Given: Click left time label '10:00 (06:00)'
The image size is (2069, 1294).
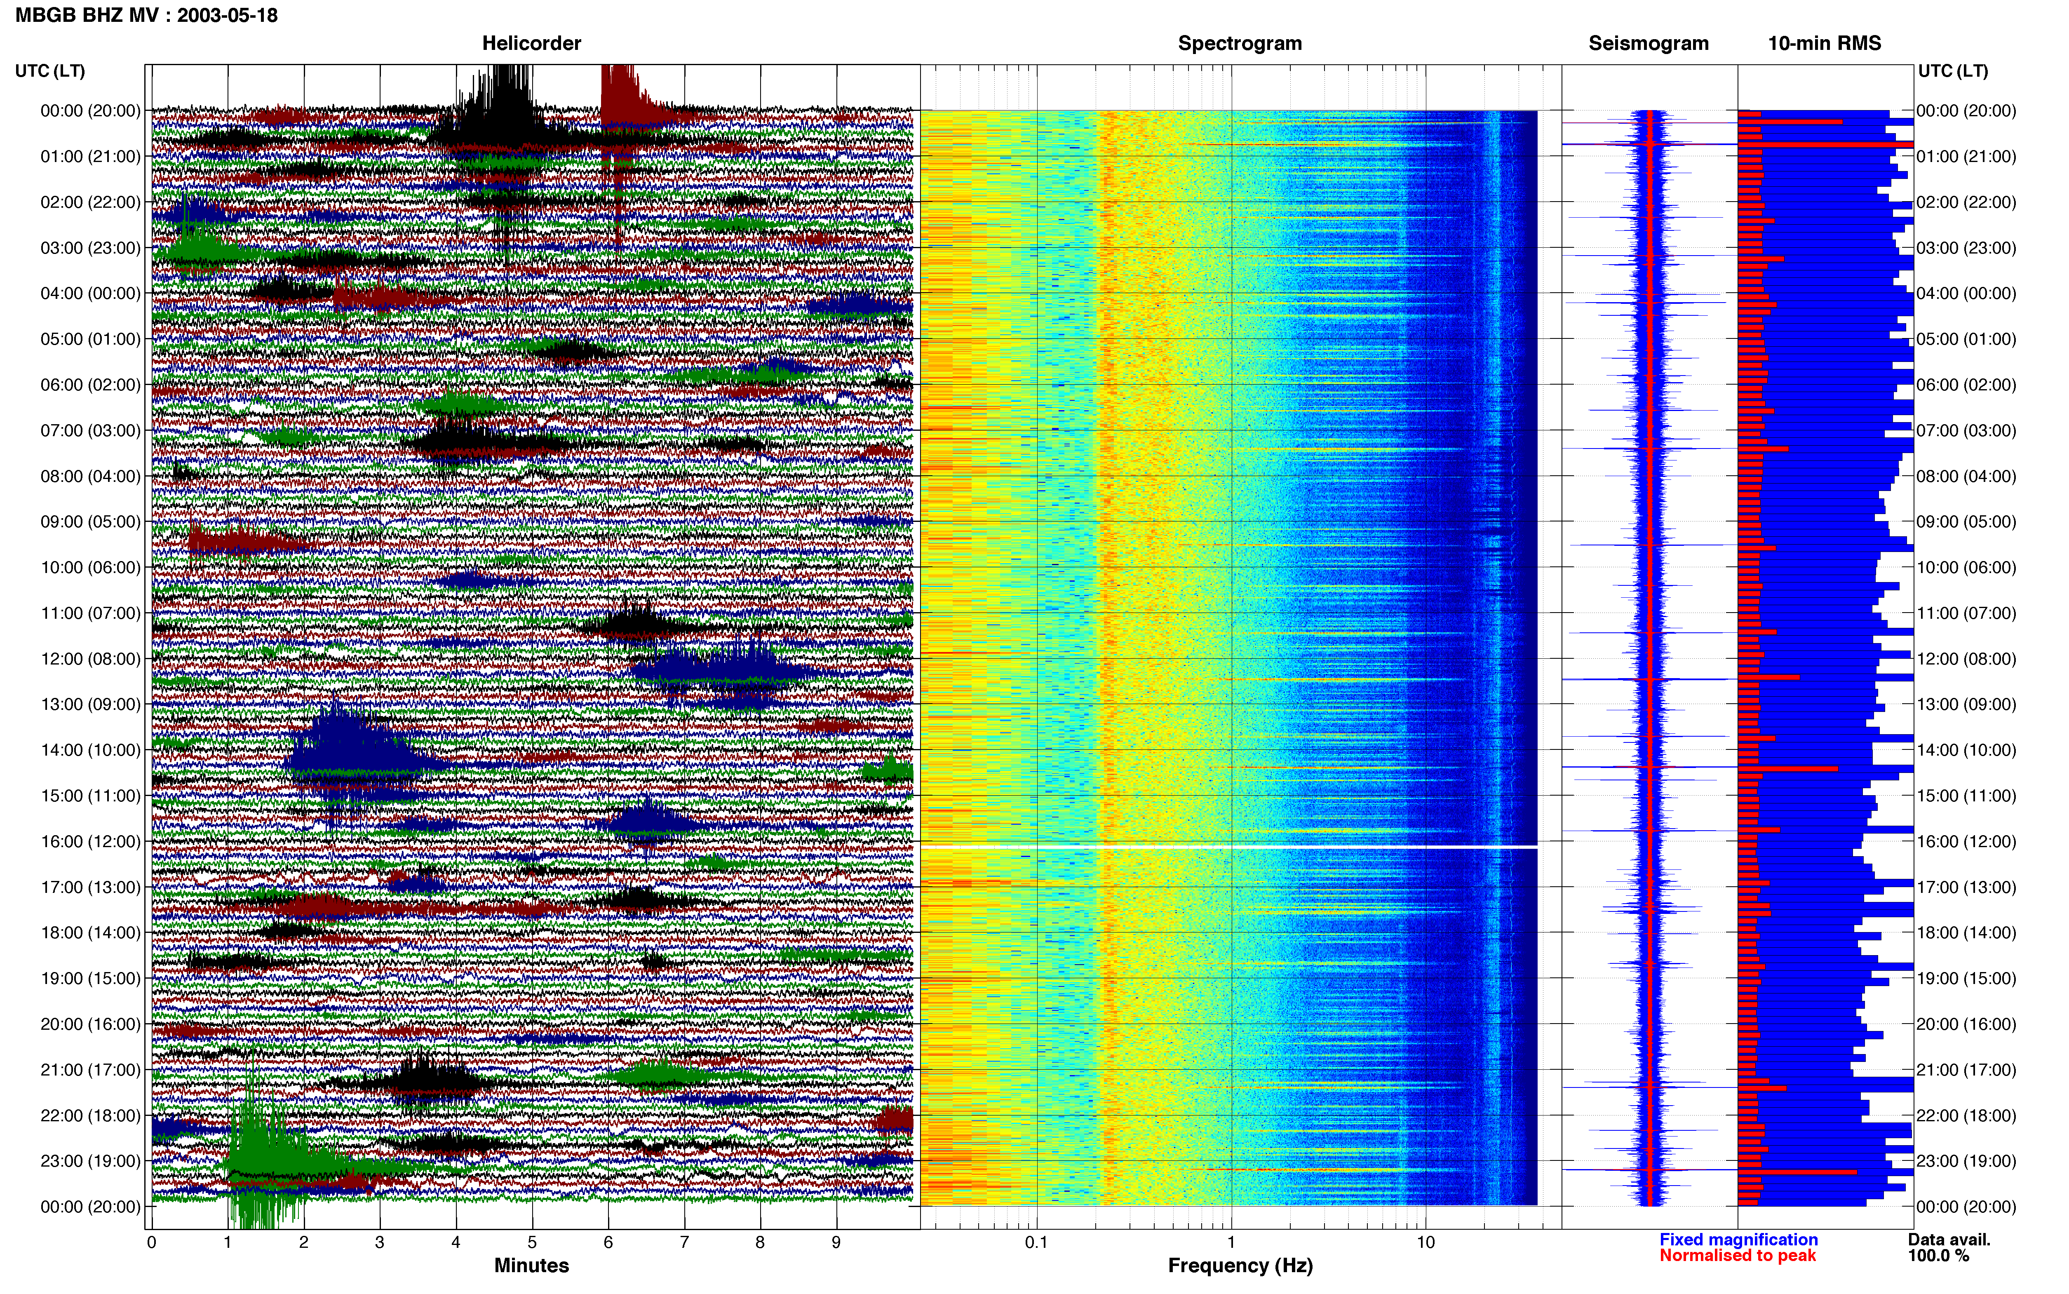Looking at the screenshot, I should pos(91,567).
